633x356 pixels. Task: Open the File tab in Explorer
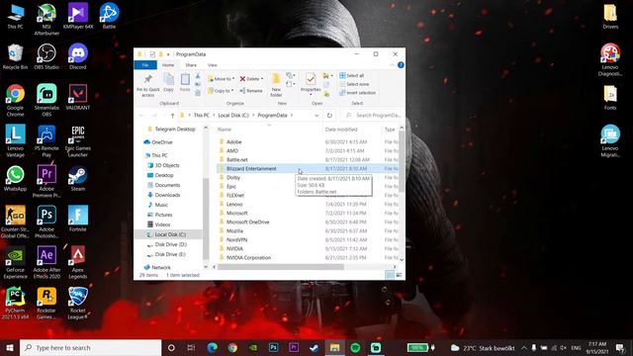145,65
